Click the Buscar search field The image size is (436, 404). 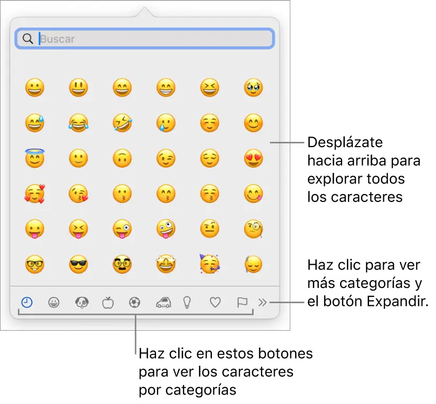145,39
